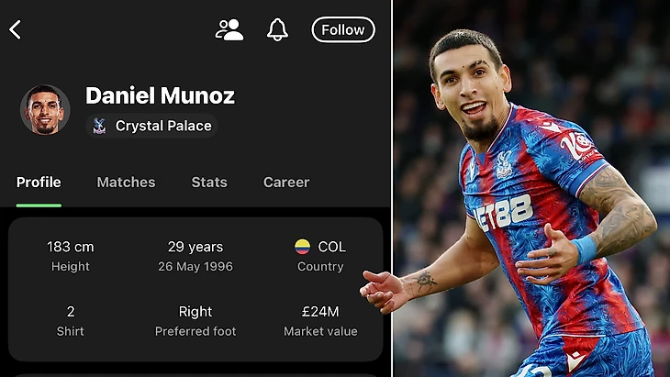670x377 pixels.
Task: Tap the Daniel Munoz name heading
Action: (x=160, y=95)
